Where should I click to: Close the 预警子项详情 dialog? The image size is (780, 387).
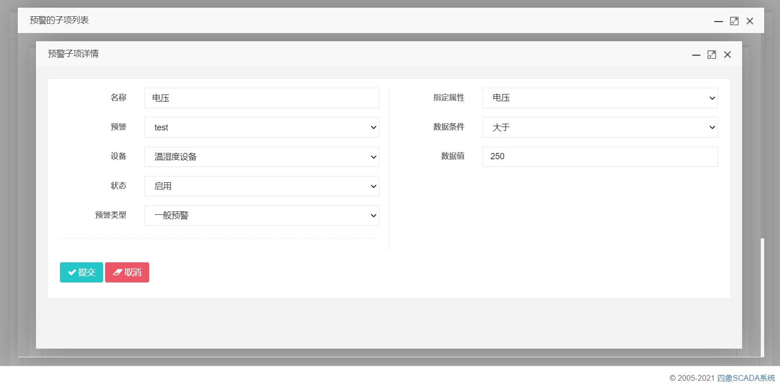[x=727, y=55]
